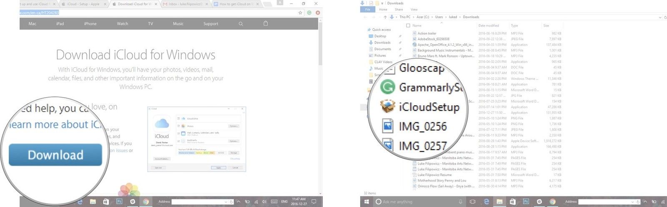Click the green Chrome extension icon
Screen dimensions: 667x207
(309, 13)
